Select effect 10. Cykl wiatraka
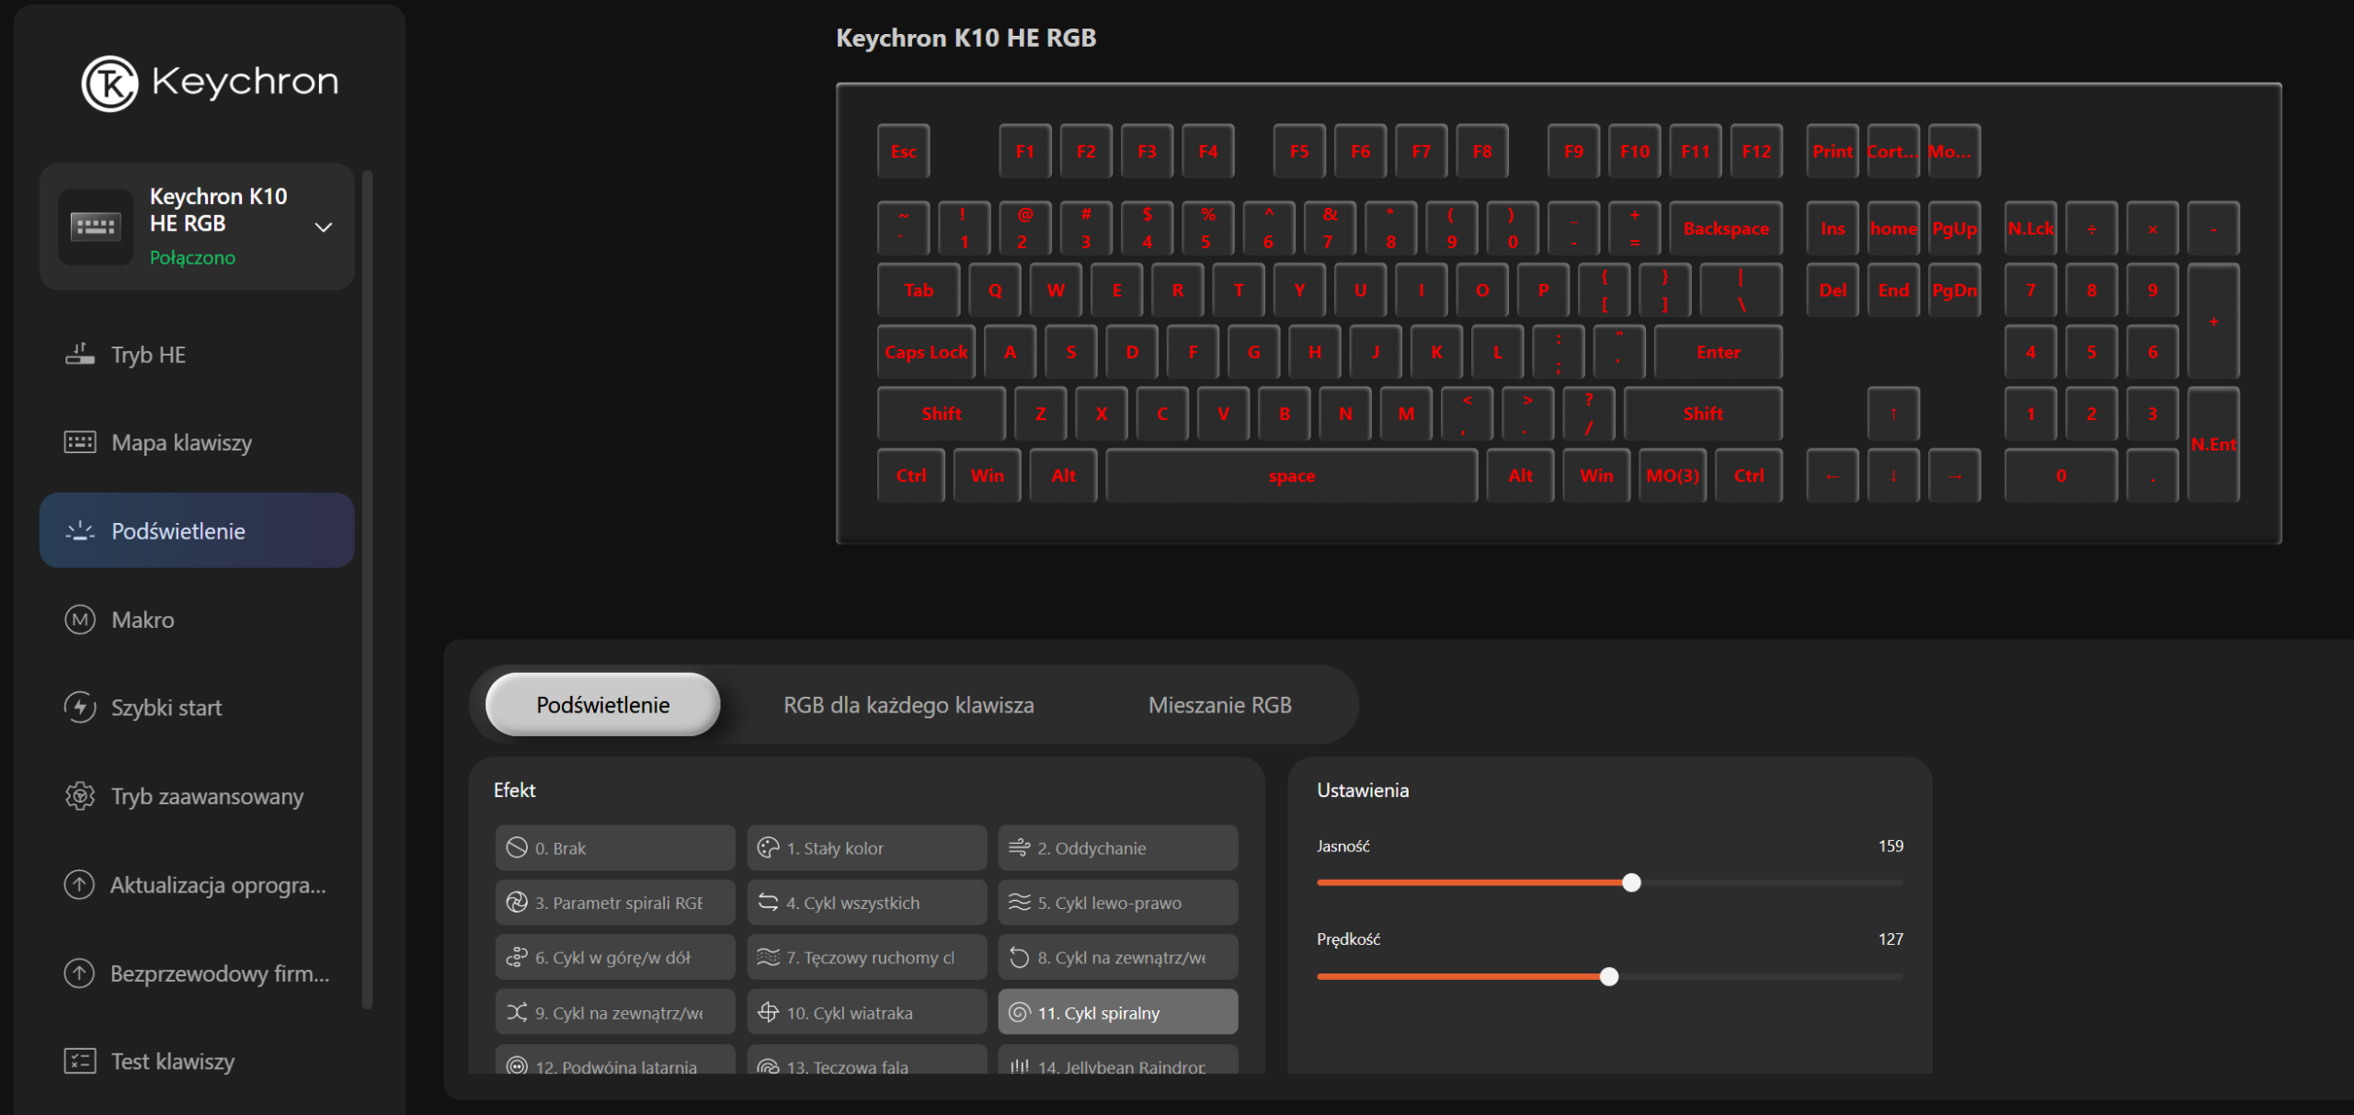Screen dimensions: 2354x1115 [x=865, y=1012]
